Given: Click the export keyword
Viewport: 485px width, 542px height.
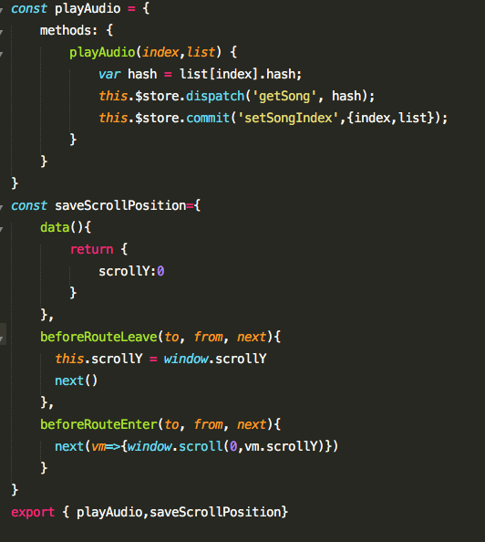Looking at the screenshot, I should point(33,512).
